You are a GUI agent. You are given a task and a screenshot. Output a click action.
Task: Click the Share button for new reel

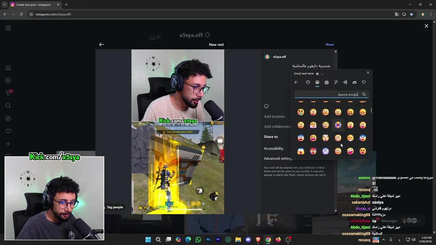point(329,45)
